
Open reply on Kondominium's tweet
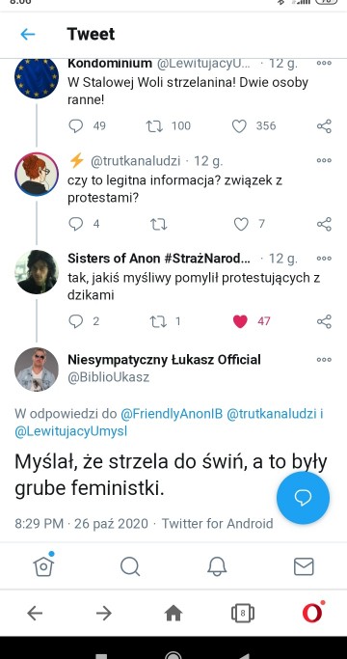76,126
